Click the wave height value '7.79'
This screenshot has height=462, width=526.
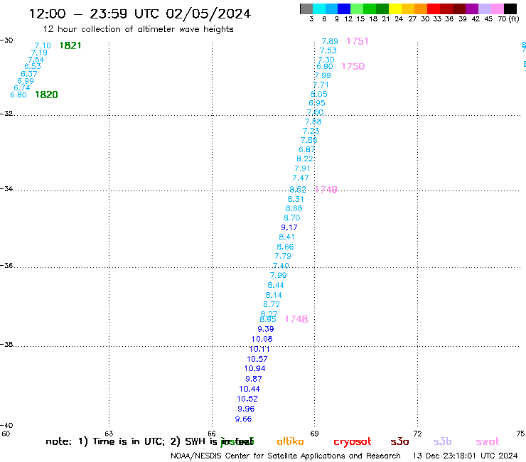coord(283,257)
